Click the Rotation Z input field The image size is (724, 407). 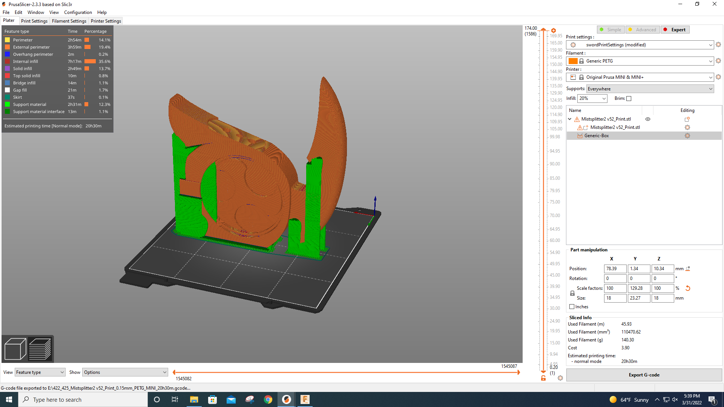click(x=663, y=278)
